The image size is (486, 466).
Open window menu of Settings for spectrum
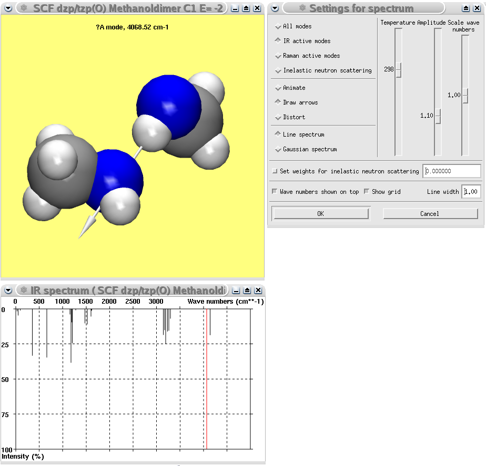pos(275,8)
